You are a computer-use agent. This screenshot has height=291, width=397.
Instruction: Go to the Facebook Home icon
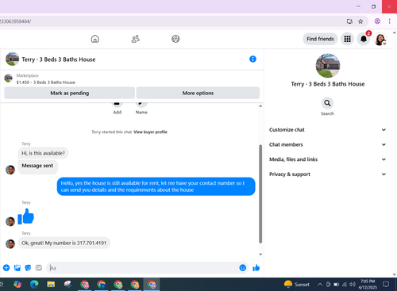(95, 39)
